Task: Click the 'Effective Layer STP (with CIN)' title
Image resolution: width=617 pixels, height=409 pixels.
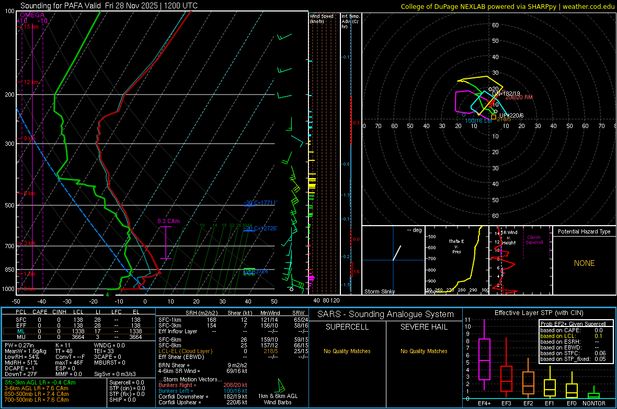Action: tap(539, 313)
